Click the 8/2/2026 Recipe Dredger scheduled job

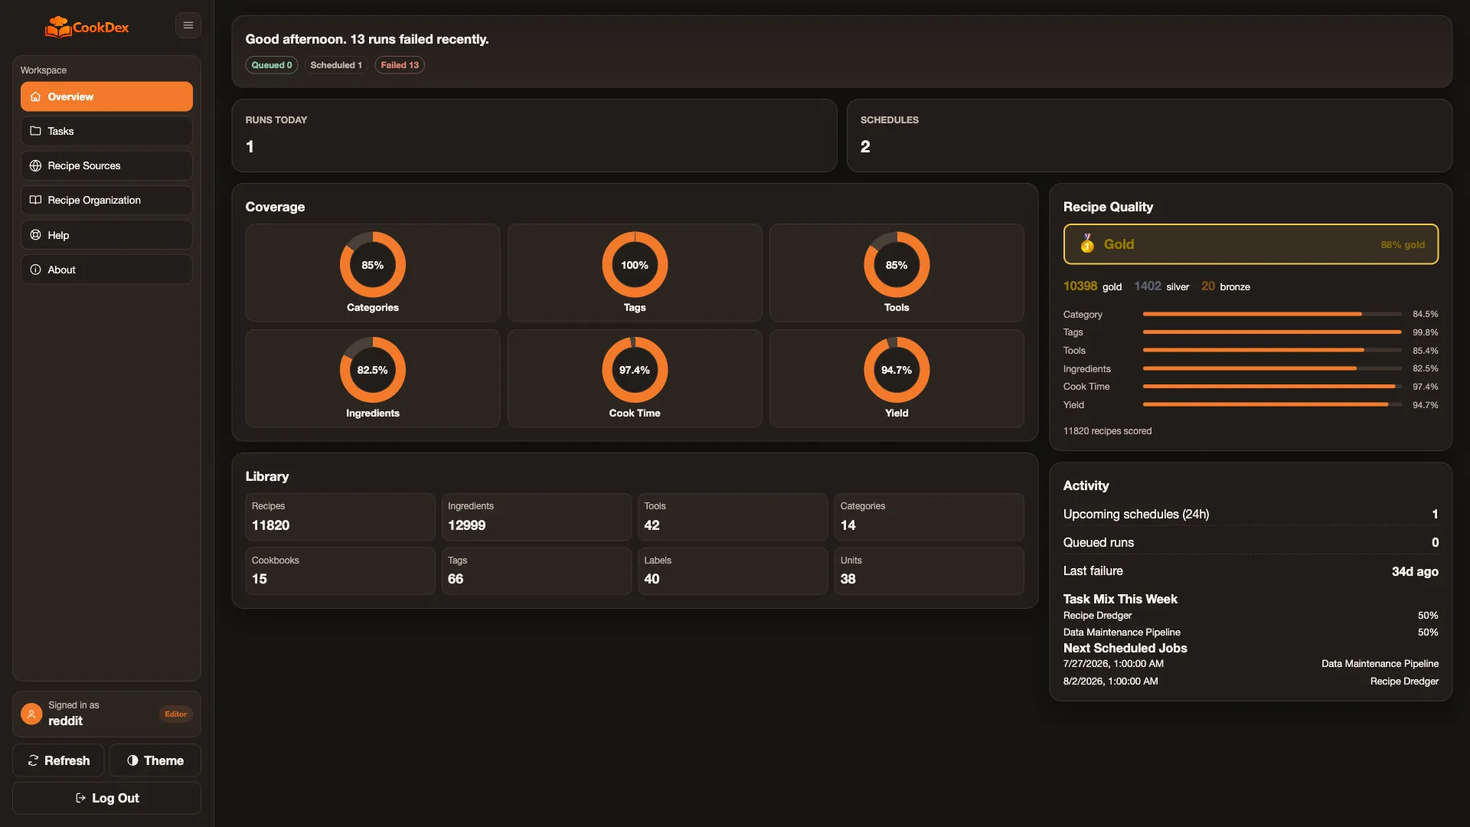click(1251, 681)
